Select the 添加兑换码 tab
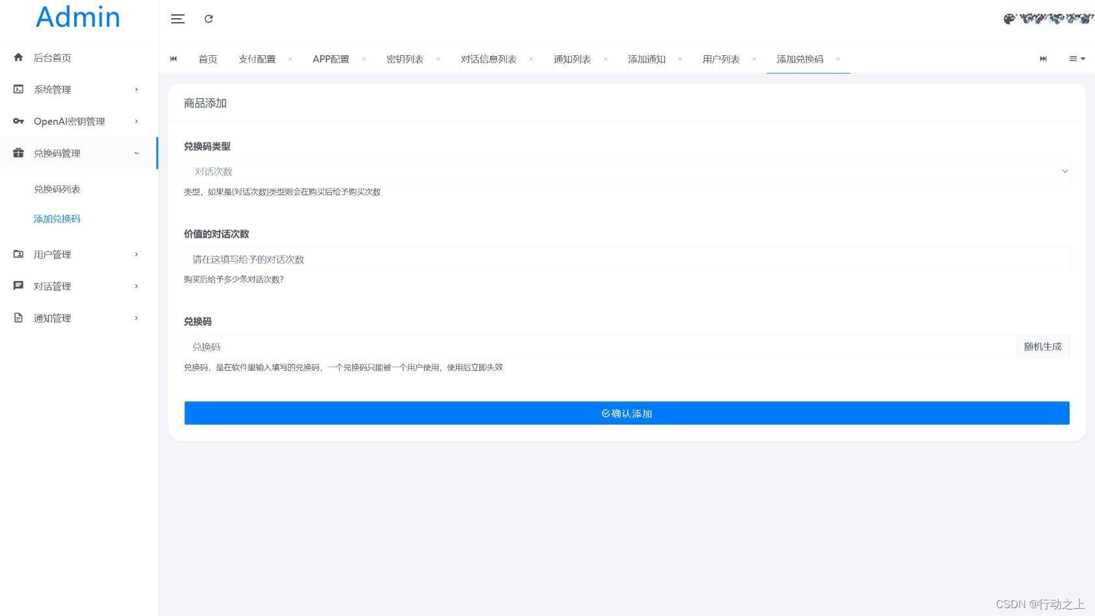 [800, 59]
